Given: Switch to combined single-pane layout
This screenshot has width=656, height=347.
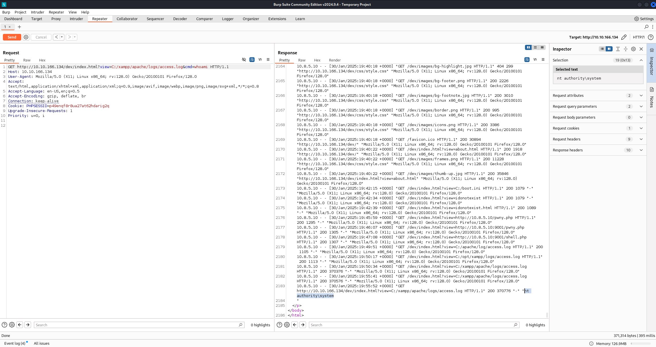Looking at the screenshot, I should pyautogui.click(x=542, y=47).
